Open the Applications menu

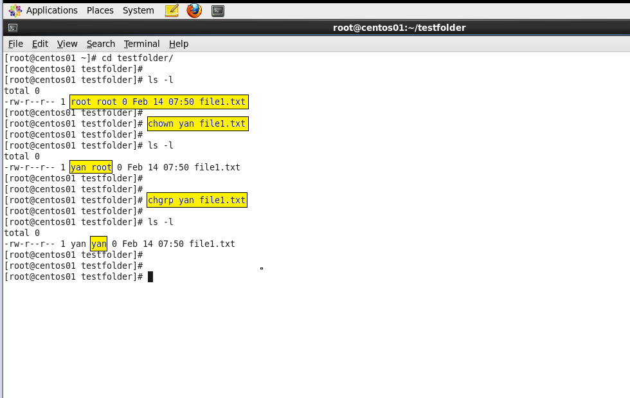click(52, 10)
